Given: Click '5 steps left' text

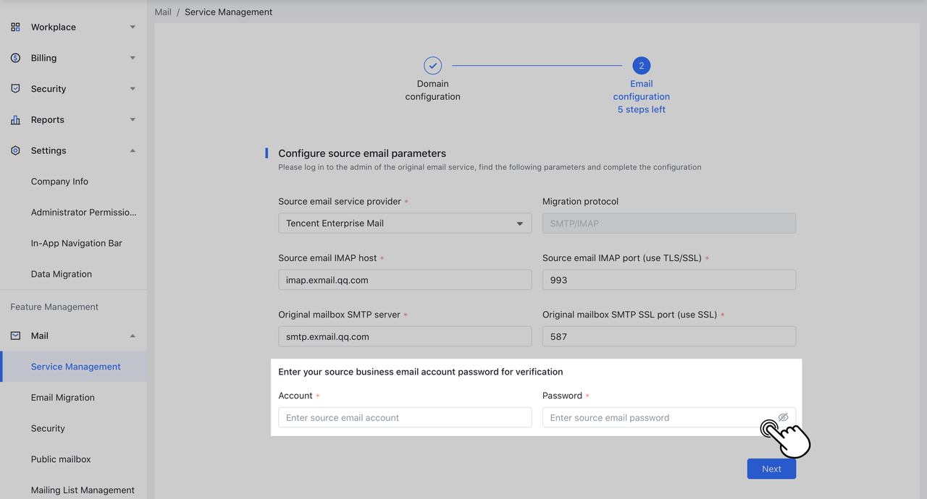Looking at the screenshot, I should pos(642,110).
